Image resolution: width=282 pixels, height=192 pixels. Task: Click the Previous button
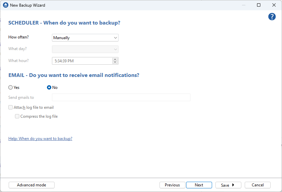click(172, 185)
